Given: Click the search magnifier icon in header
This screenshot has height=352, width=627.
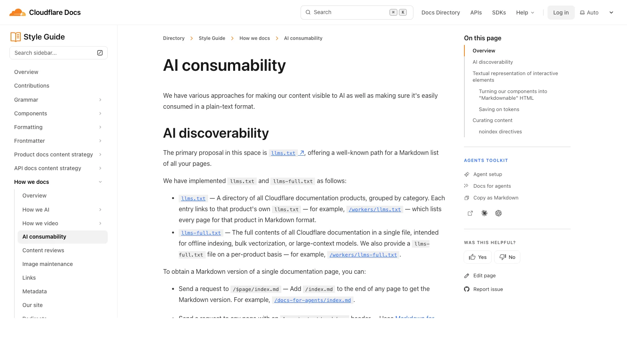Looking at the screenshot, I should tap(308, 12).
